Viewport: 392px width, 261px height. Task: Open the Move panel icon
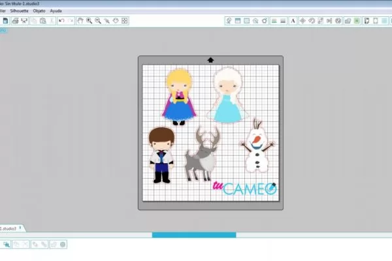point(302,21)
